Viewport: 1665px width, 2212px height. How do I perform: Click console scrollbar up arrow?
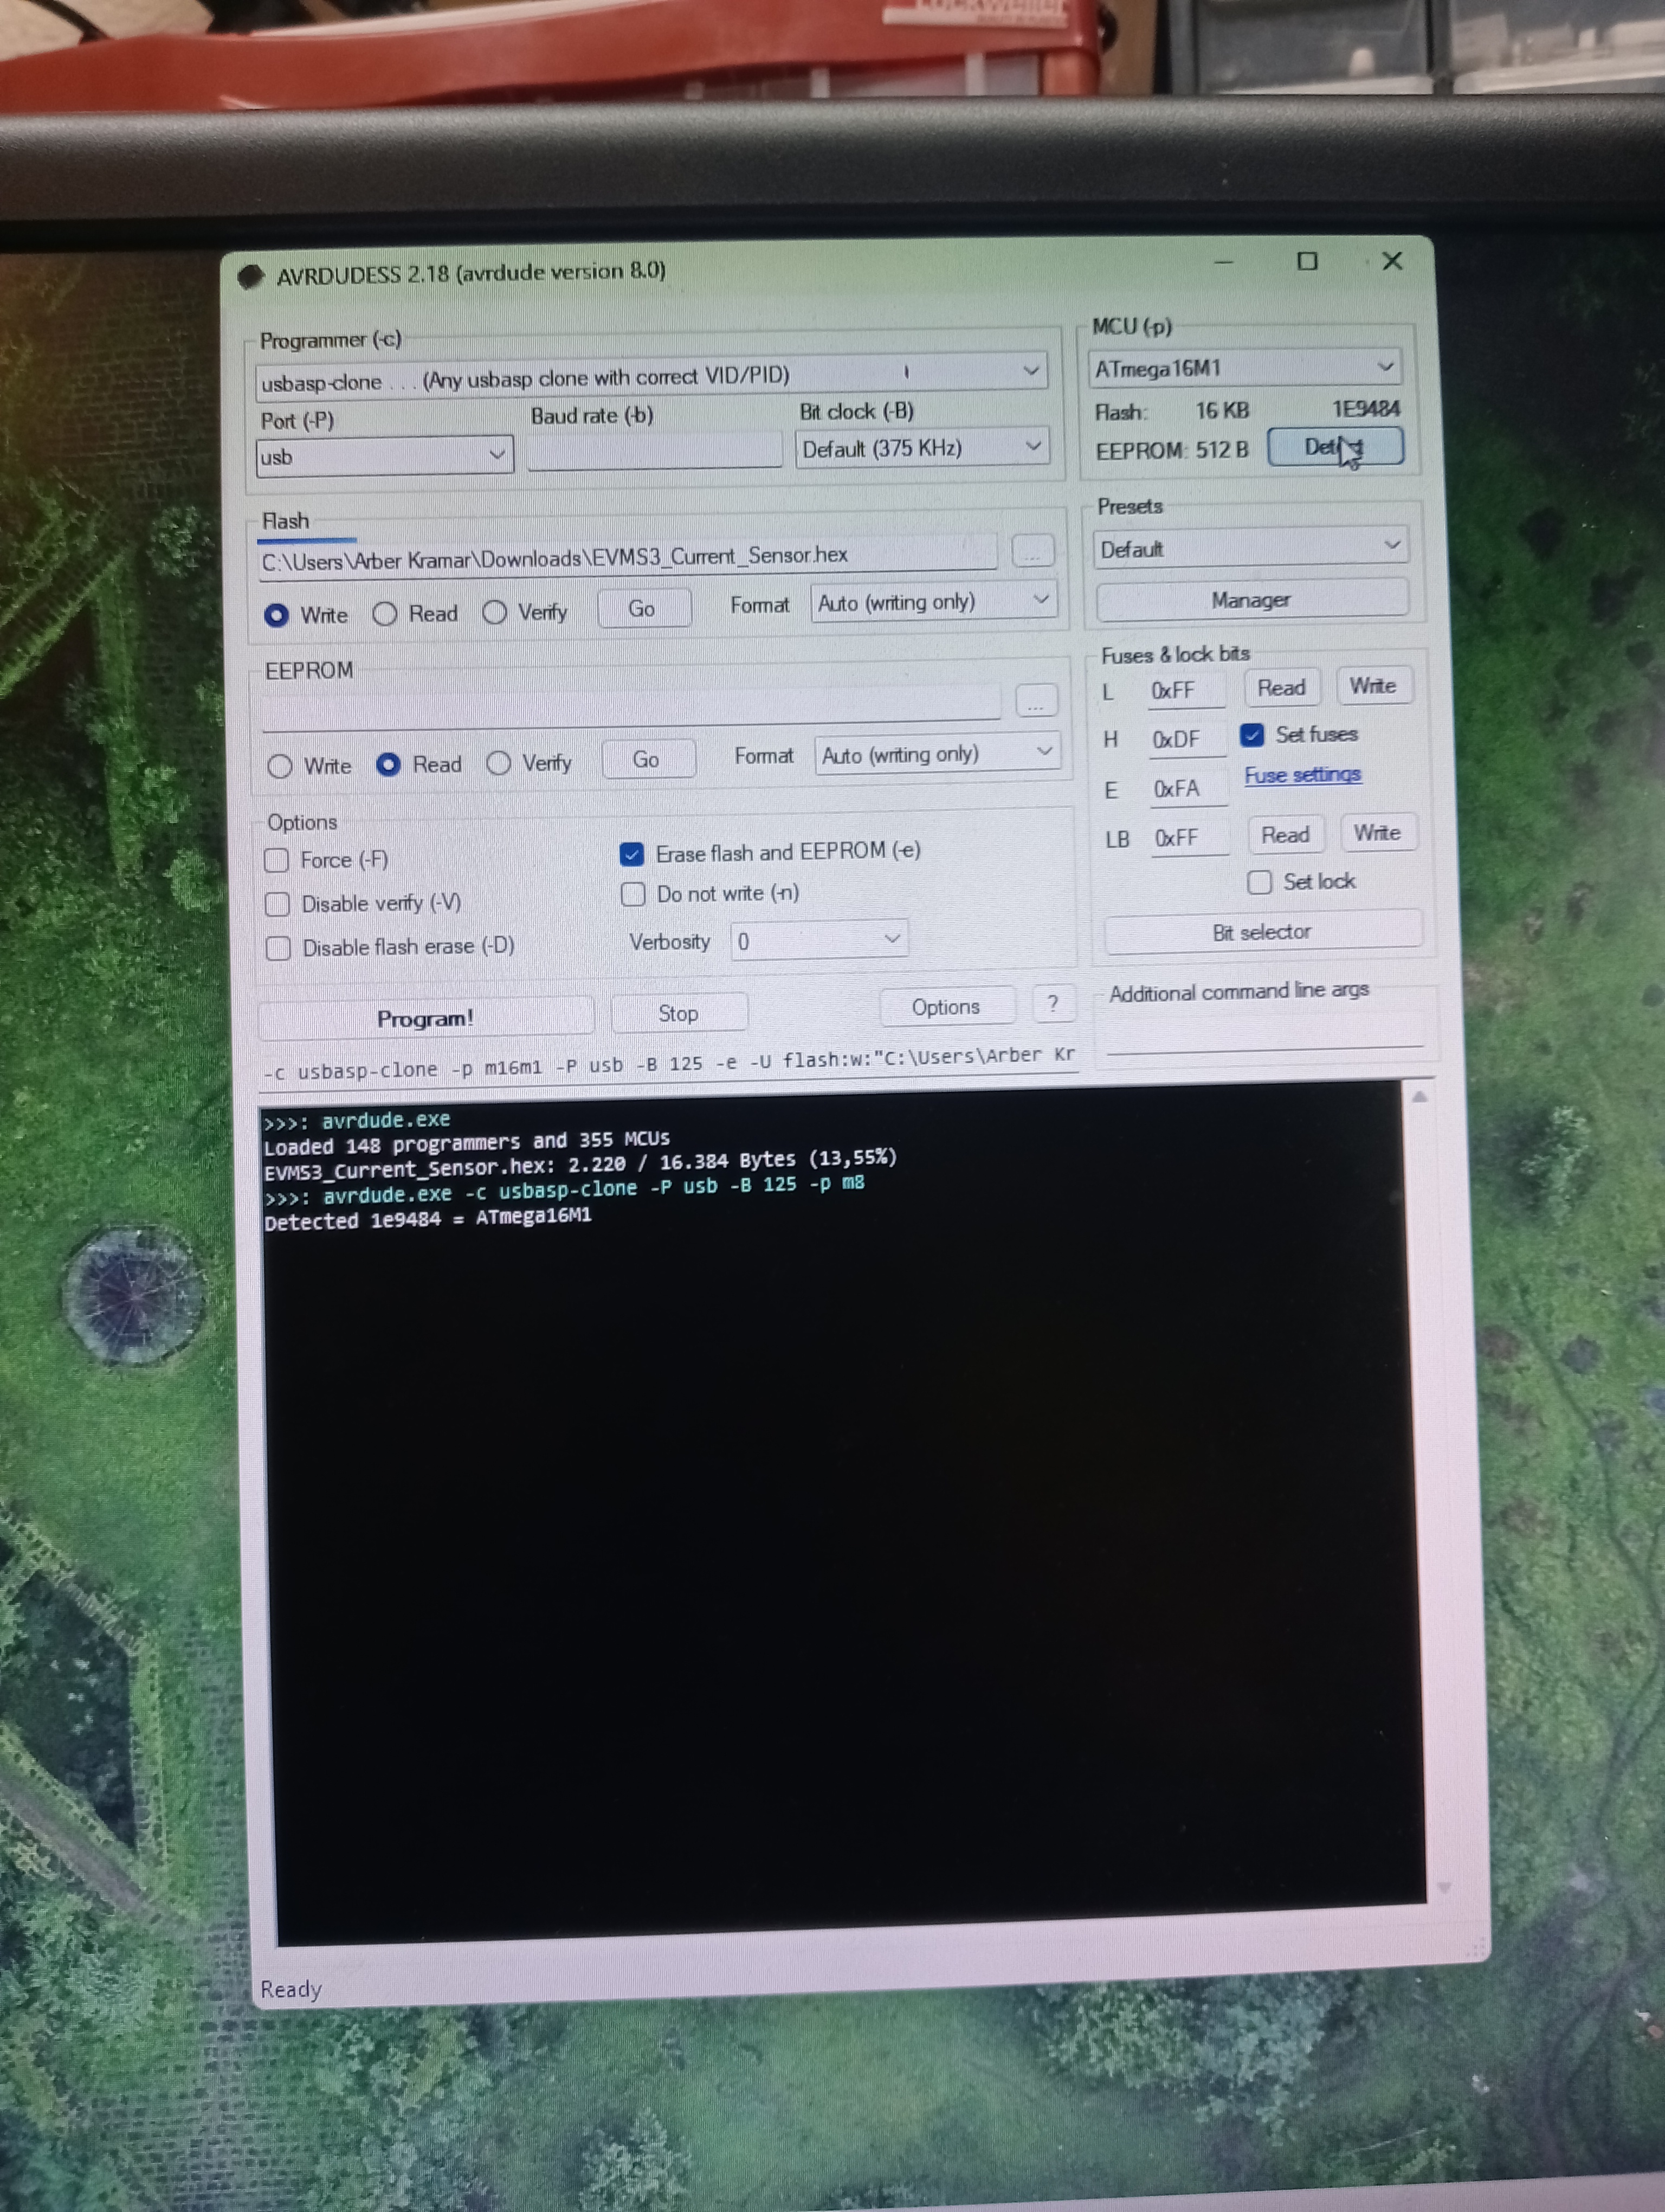[1419, 1097]
